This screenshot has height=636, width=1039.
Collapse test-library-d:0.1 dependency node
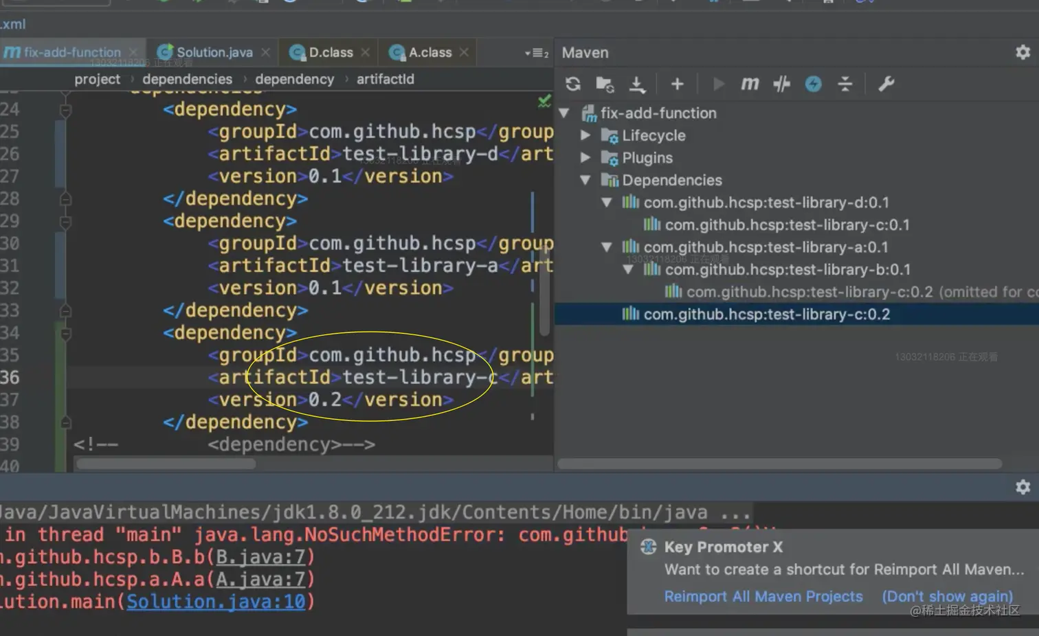(x=607, y=203)
